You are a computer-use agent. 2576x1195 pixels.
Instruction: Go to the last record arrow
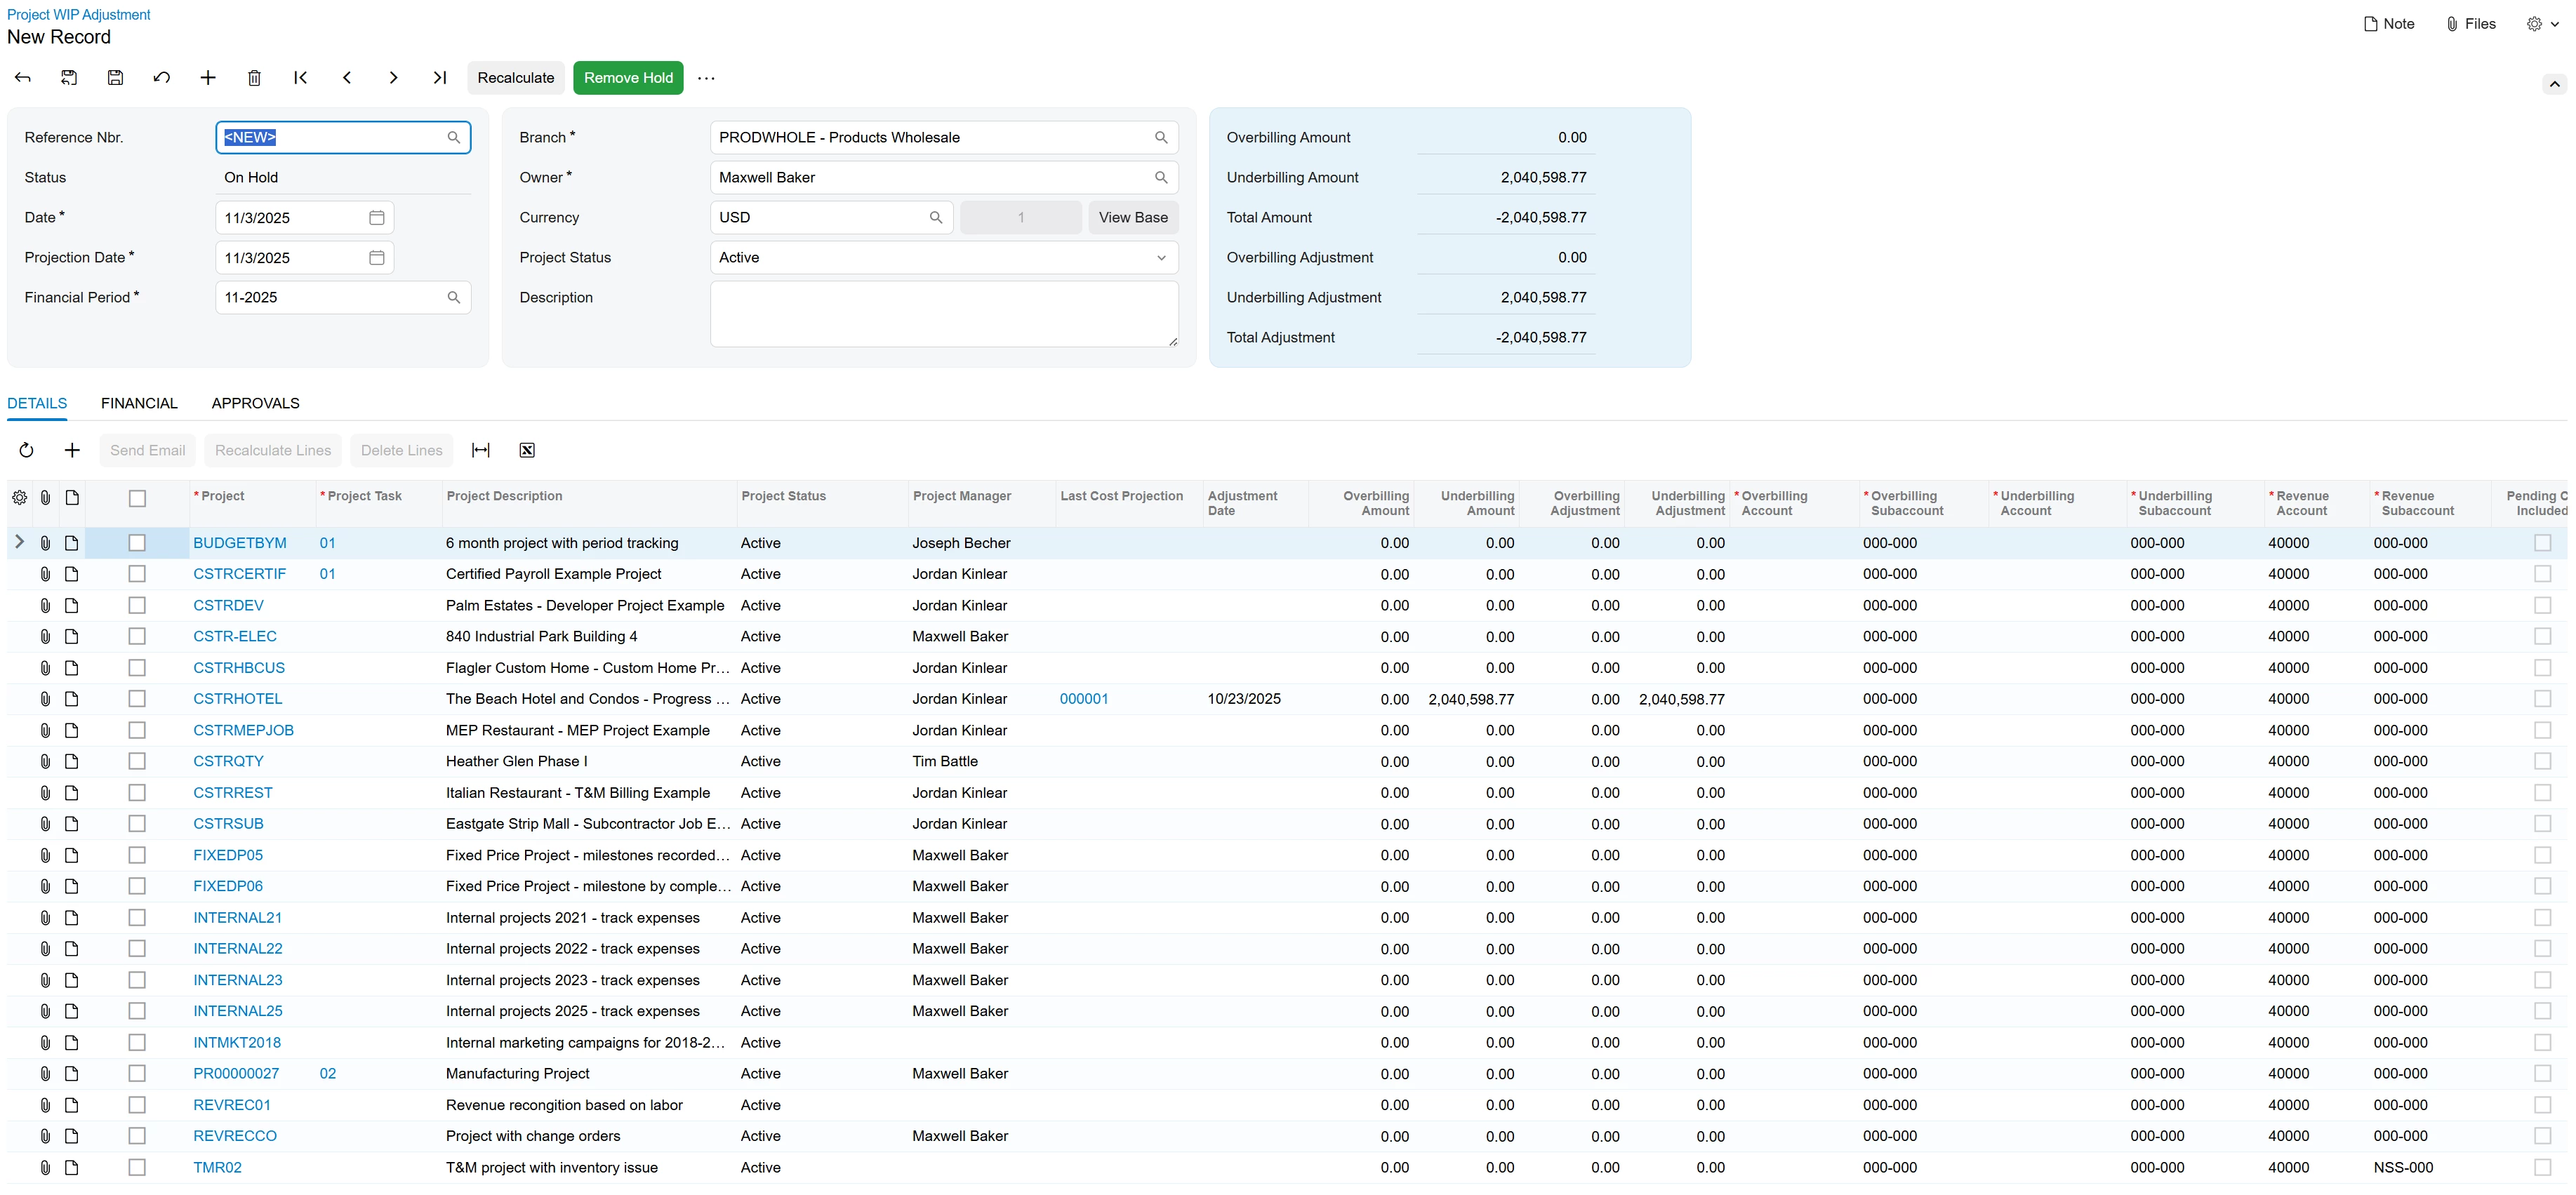coord(439,78)
